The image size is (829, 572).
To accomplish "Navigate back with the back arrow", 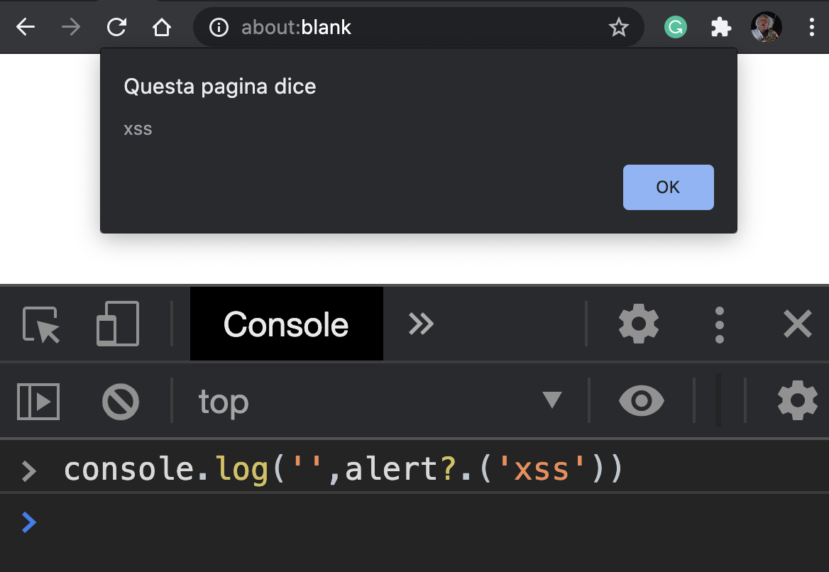I will click(x=25, y=27).
